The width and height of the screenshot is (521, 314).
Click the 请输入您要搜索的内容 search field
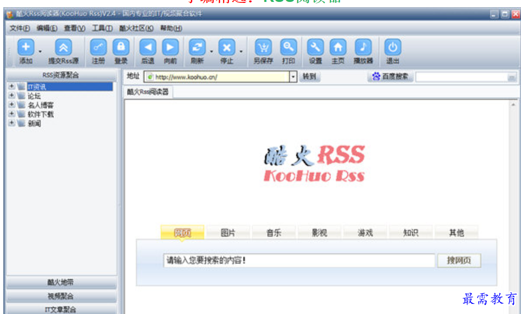pos(299,261)
